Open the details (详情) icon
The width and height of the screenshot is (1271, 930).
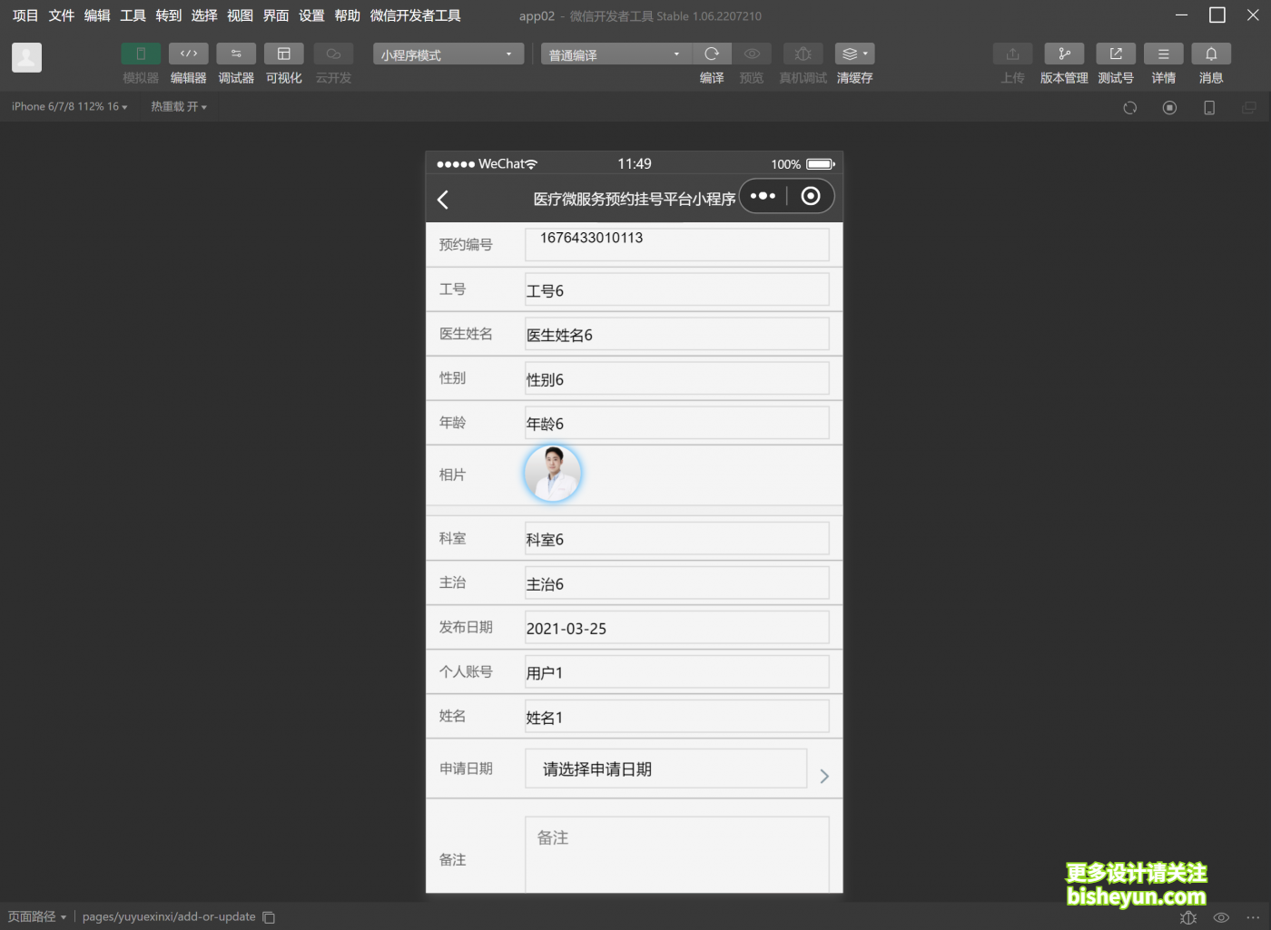1164,54
